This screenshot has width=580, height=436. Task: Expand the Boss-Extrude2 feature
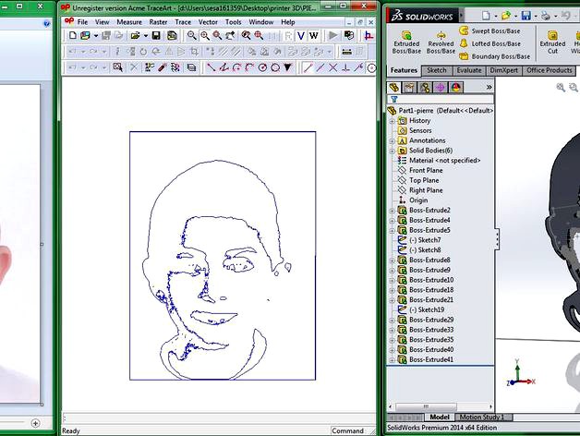point(392,211)
